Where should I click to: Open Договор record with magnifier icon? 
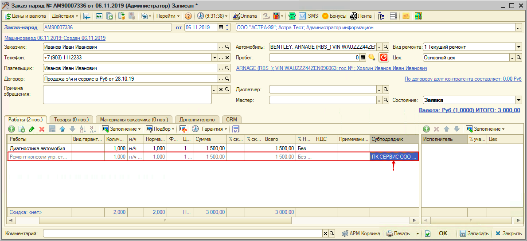227,79
